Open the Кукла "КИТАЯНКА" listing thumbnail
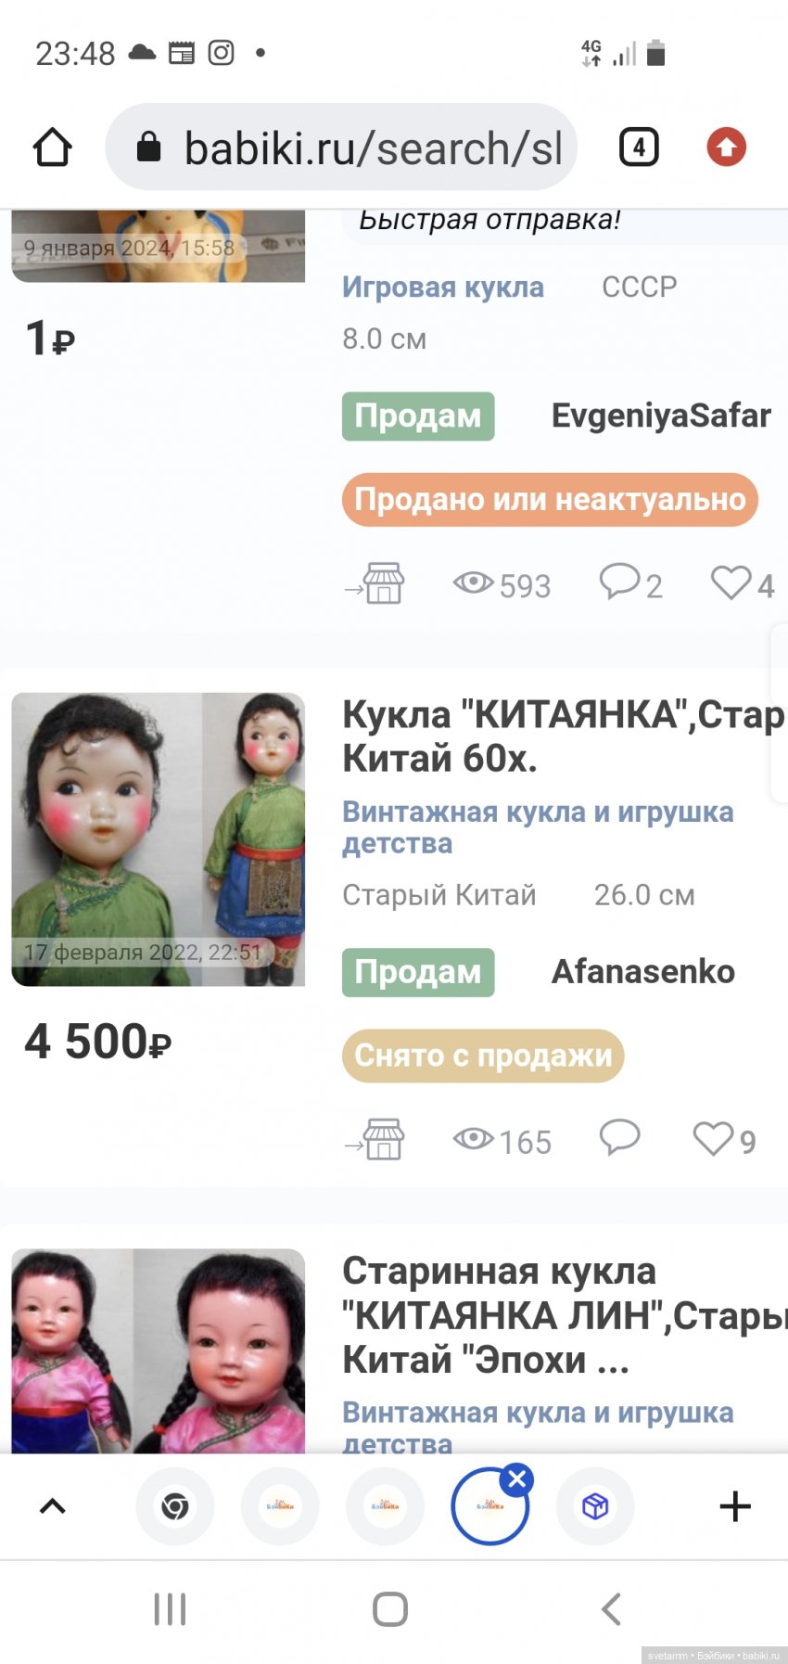The image size is (788, 1664). 158,838
